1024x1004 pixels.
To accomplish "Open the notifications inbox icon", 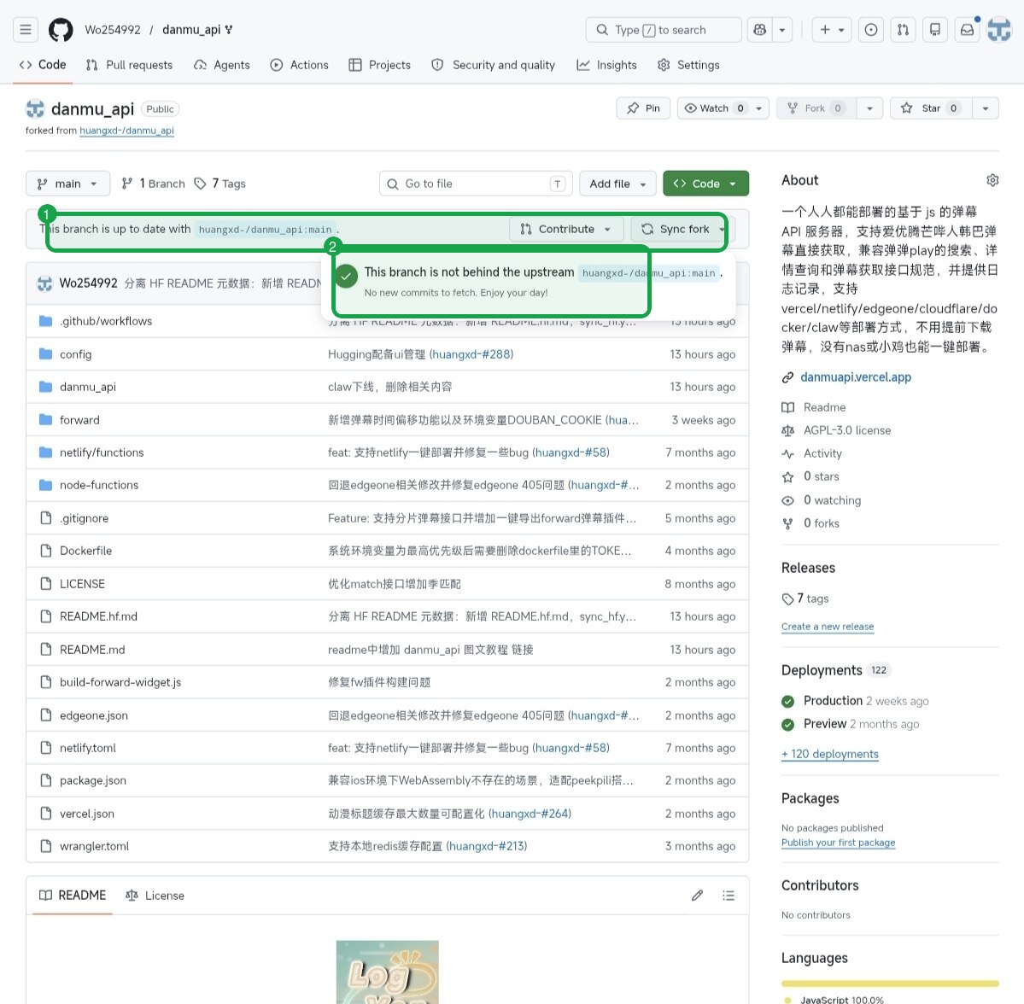I will point(967,29).
